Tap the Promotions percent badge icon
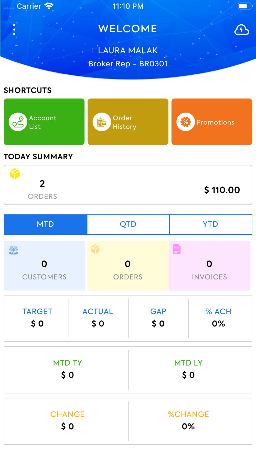The height and width of the screenshot is (456, 256). point(186,122)
